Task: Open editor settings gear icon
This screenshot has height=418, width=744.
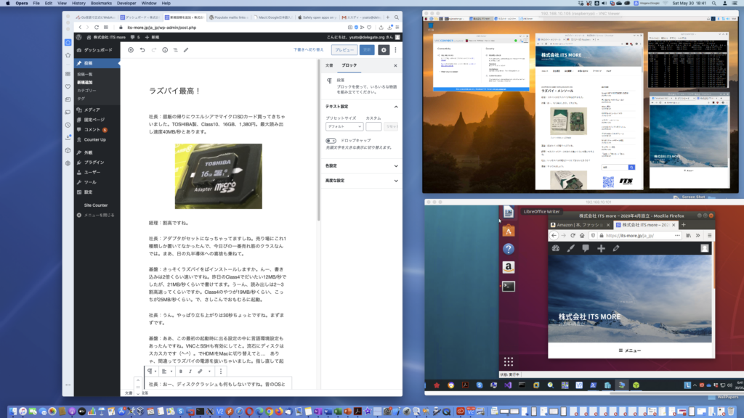Action: point(384,50)
